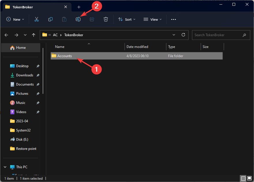Open Restore point folder shortcut
The height and width of the screenshot is (182, 254).
[x=26, y=149]
